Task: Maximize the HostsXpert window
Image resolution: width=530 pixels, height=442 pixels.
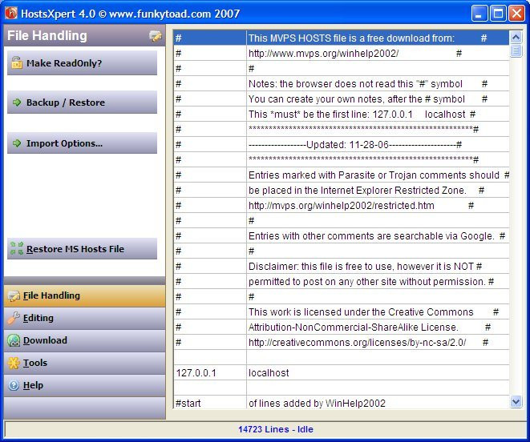Action: pyautogui.click(x=498, y=14)
